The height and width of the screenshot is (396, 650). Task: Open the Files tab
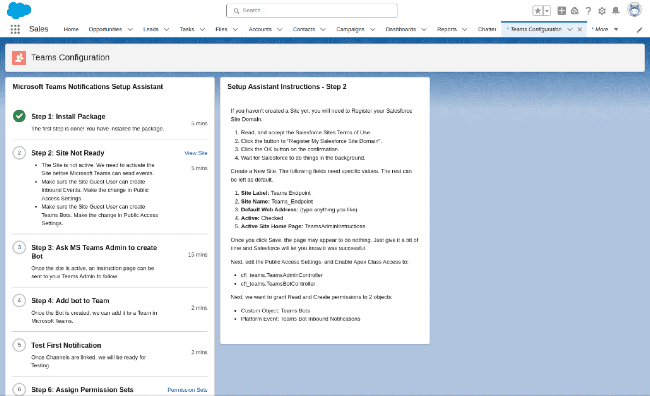point(221,29)
